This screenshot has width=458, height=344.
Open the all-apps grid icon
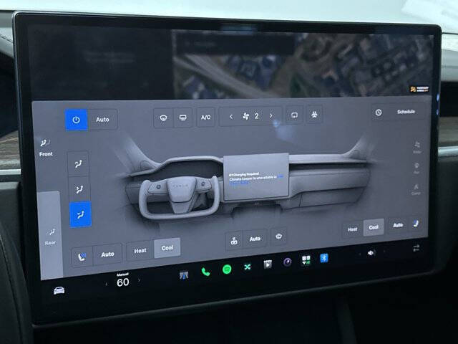[x=306, y=259]
